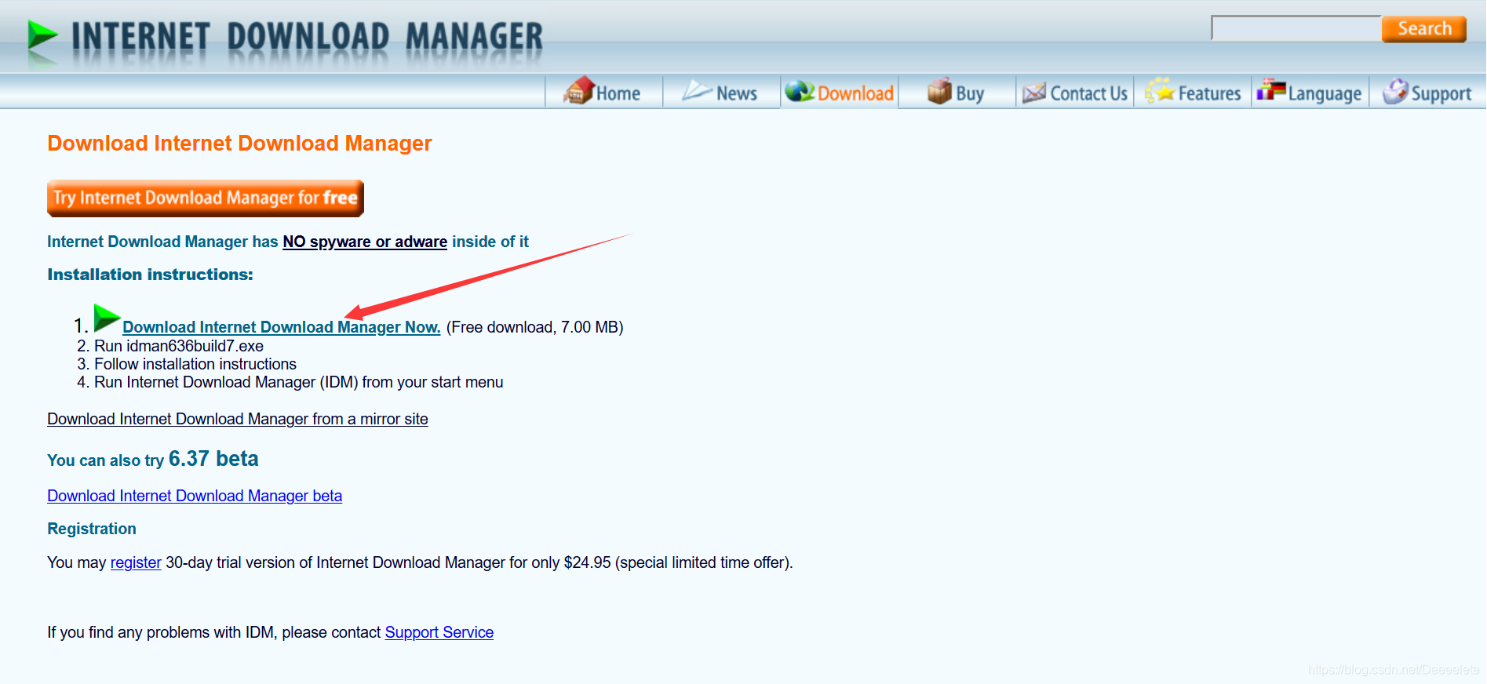Click the Download Internet Download Manager heading
1487x684 pixels.
[x=239, y=144]
